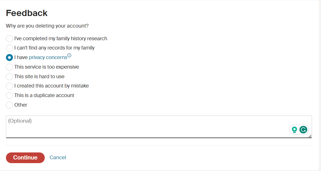Image resolution: width=321 pixels, height=171 pixels.
Task: Select "This is a duplicate account" option
Action: 9,96
